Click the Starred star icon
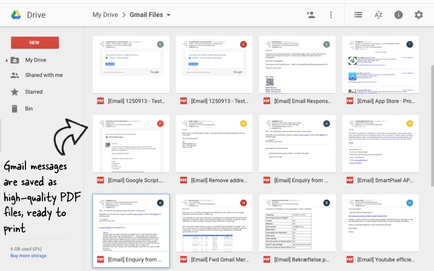434x271 pixels. coord(15,92)
